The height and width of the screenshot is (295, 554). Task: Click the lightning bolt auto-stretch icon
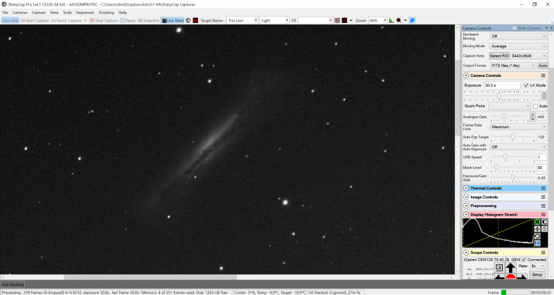point(537,229)
